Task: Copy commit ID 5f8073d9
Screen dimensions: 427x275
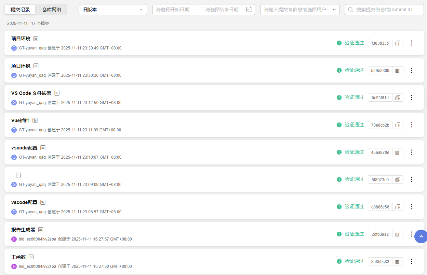Action: click(398, 179)
